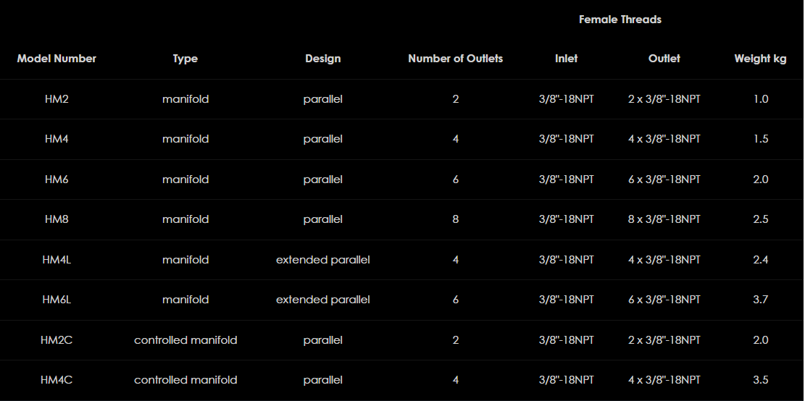This screenshot has width=805, height=401.
Task: Click the Type column header
Action: [x=185, y=59]
